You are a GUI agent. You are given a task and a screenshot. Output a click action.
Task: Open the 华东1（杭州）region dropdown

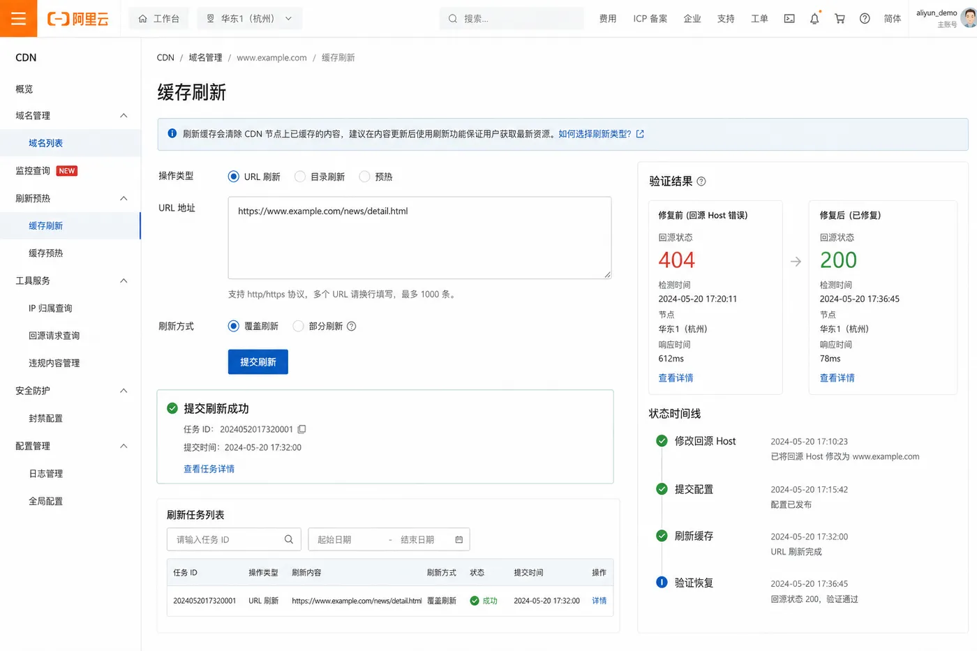(250, 19)
